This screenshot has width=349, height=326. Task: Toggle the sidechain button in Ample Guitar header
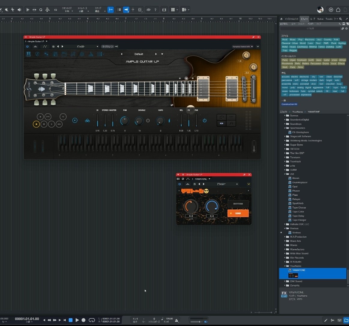tap(107, 47)
